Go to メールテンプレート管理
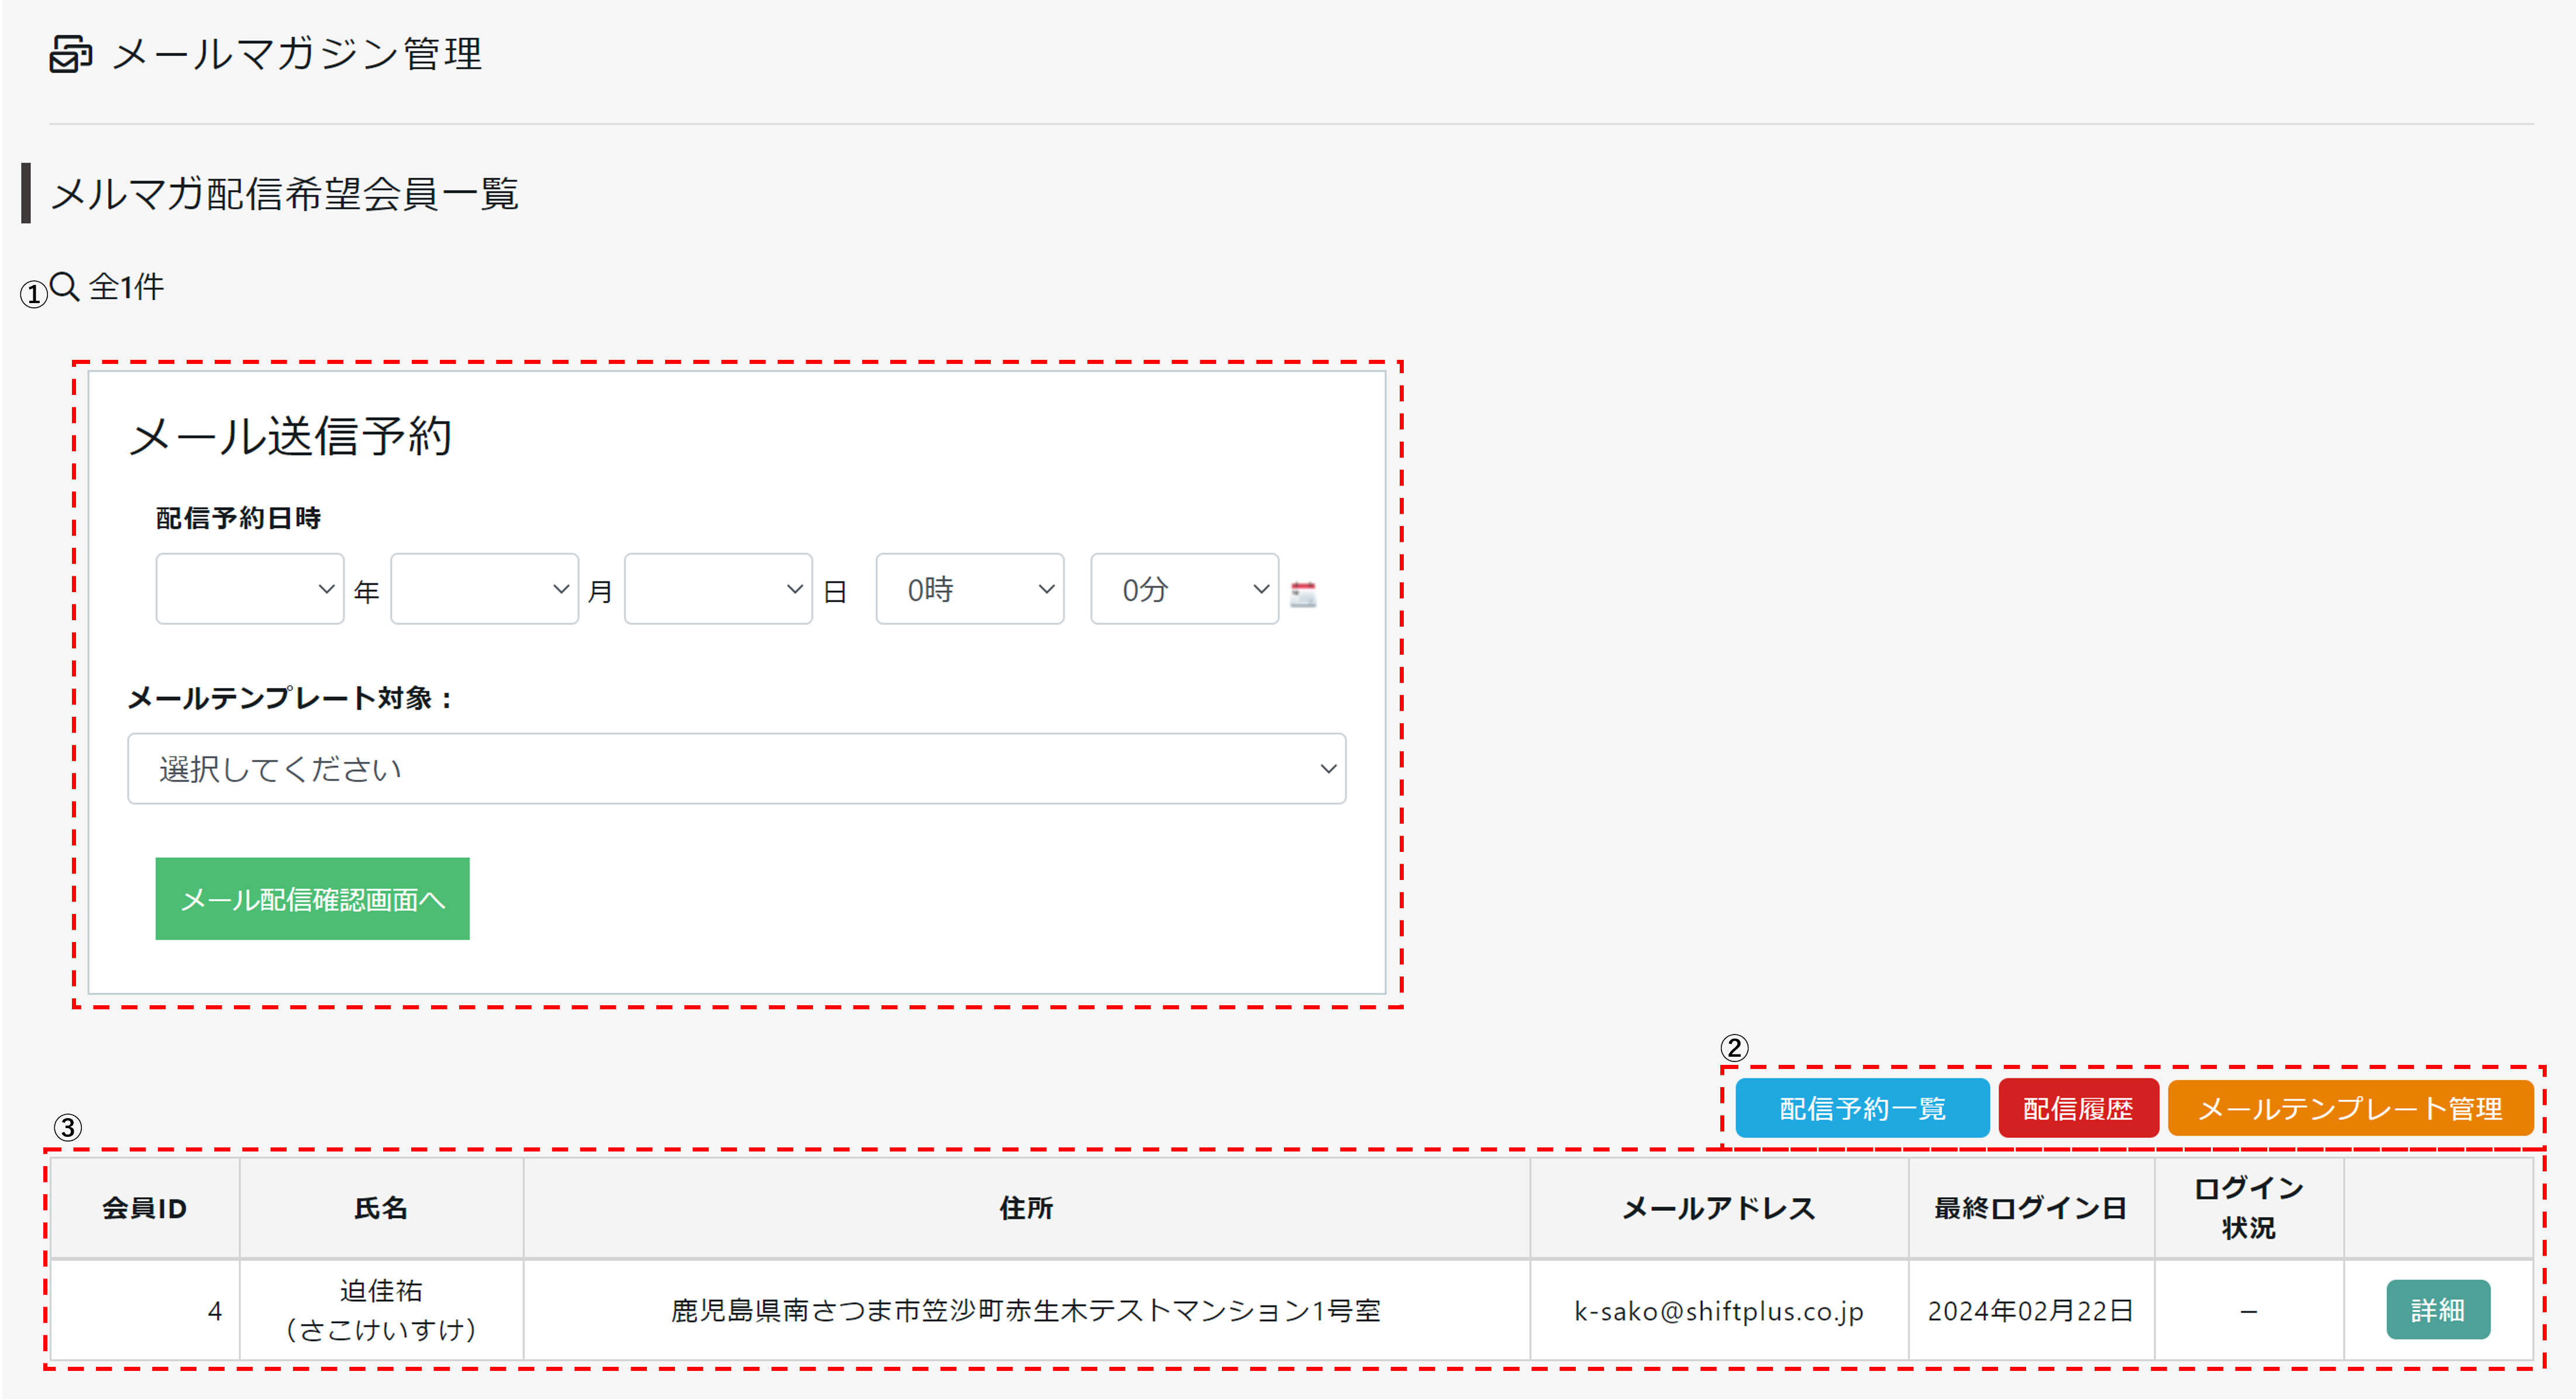2576x1399 pixels. [2349, 1108]
